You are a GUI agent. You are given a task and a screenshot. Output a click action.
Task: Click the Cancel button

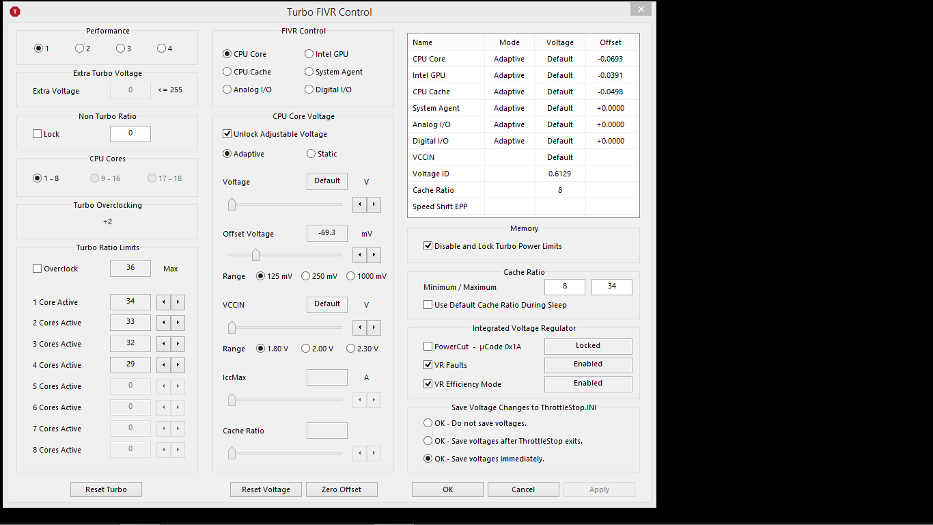pyautogui.click(x=523, y=489)
